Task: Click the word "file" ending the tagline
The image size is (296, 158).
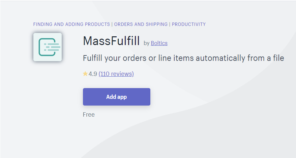Action: [x=278, y=58]
